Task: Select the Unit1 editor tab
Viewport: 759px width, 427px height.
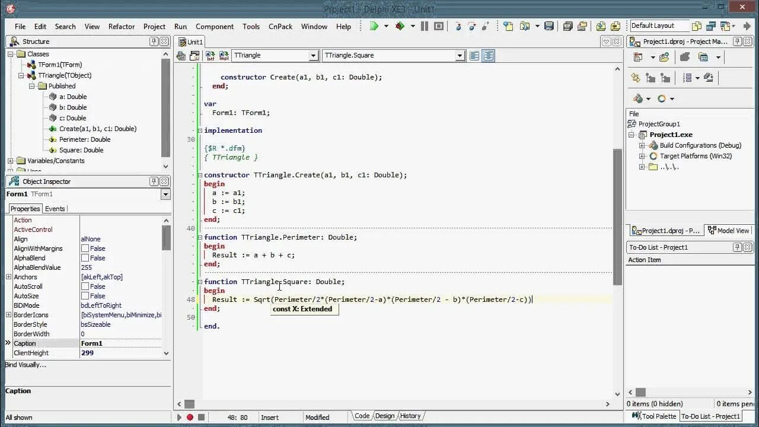Action: [x=191, y=42]
